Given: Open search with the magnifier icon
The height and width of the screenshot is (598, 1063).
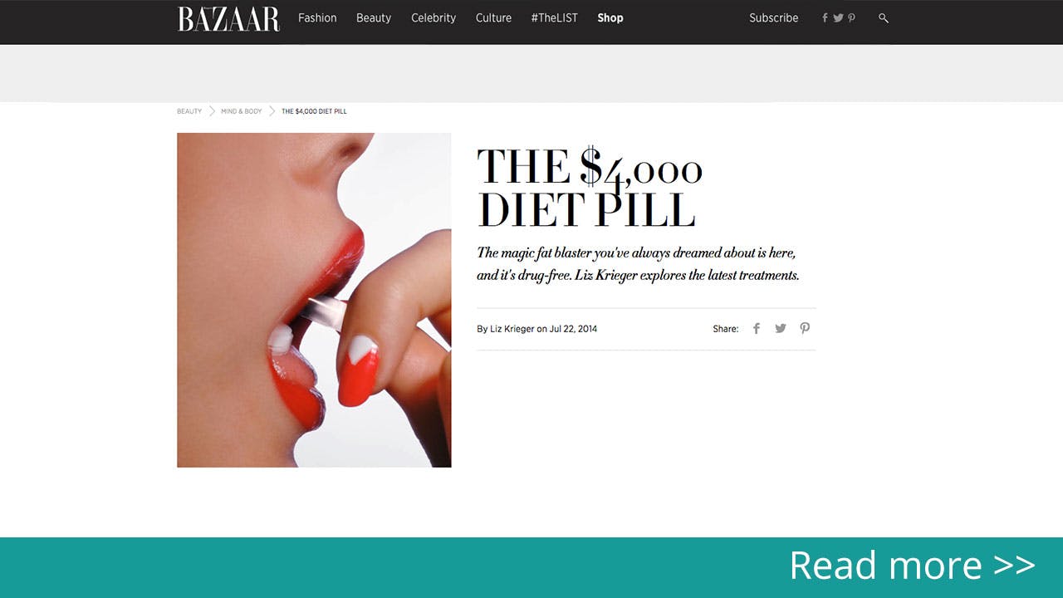Looking at the screenshot, I should coord(884,17).
